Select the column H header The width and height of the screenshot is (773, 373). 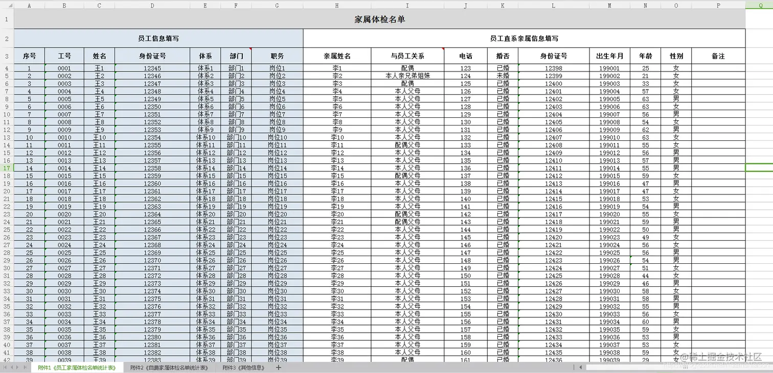(x=336, y=5)
